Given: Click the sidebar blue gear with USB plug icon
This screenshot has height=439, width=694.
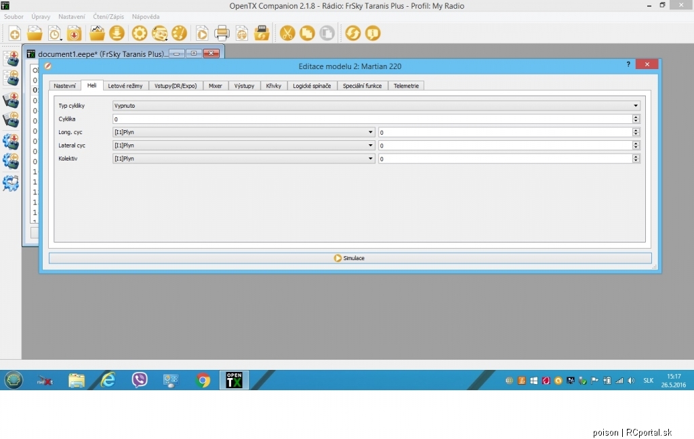Looking at the screenshot, I should click(x=11, y=183).
